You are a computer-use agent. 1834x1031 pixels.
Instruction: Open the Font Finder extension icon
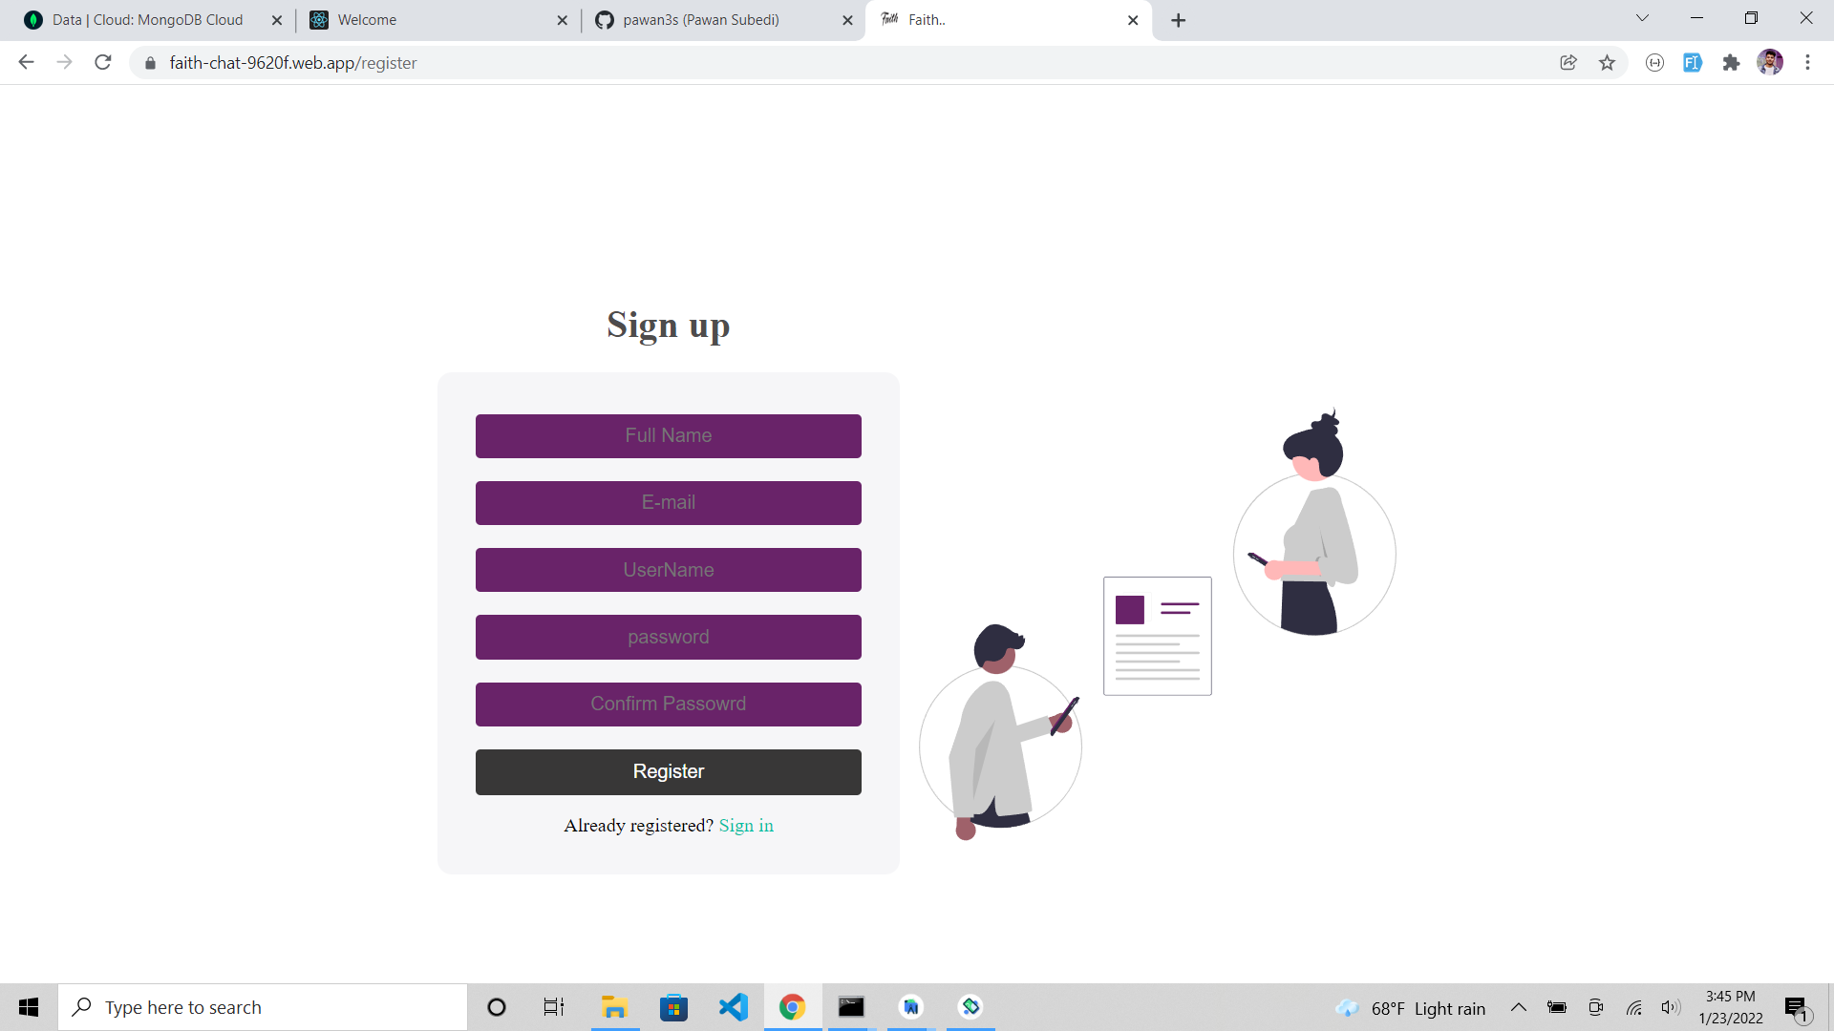1694,62
